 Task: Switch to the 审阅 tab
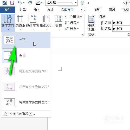click(112, 10)
